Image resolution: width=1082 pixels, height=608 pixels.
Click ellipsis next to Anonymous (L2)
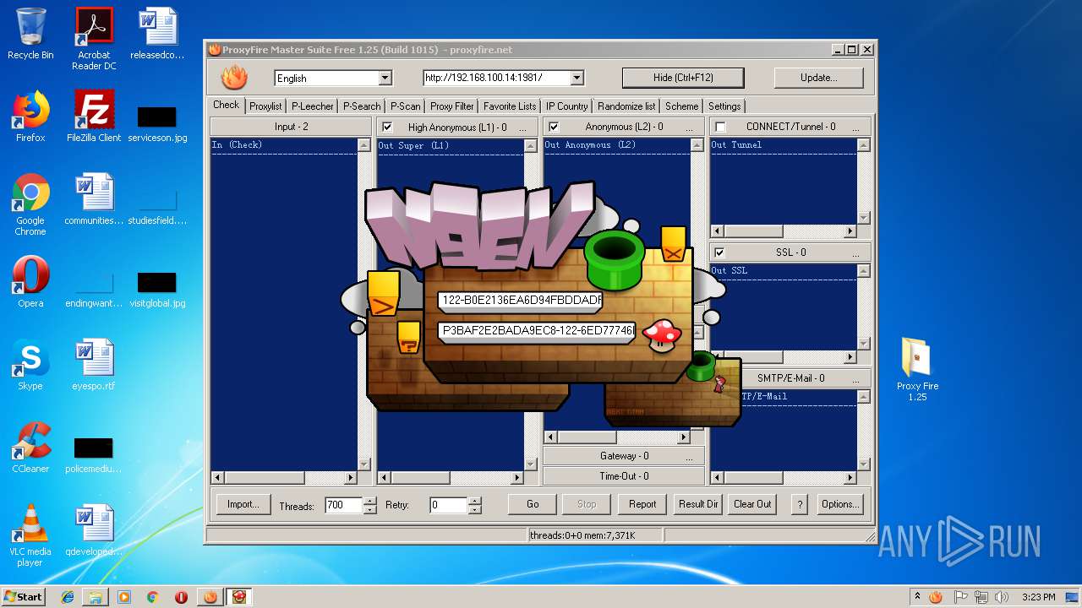coord(690,127)
